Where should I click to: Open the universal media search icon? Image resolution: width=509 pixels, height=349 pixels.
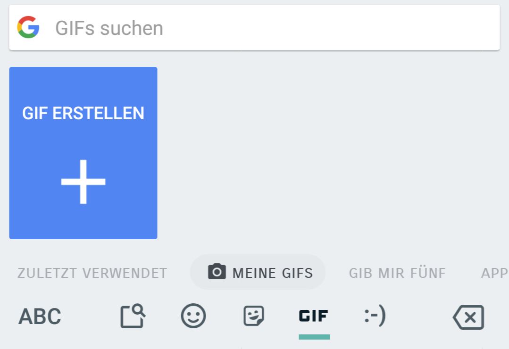coord(133,316)
